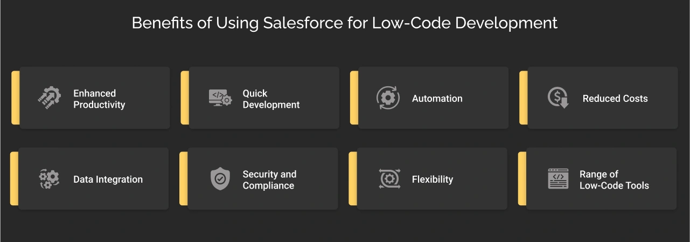The height and width of the screenshot is (242, 690).
Task: Select the 'Enhanced Productivity' label
Action: [99, 99]
